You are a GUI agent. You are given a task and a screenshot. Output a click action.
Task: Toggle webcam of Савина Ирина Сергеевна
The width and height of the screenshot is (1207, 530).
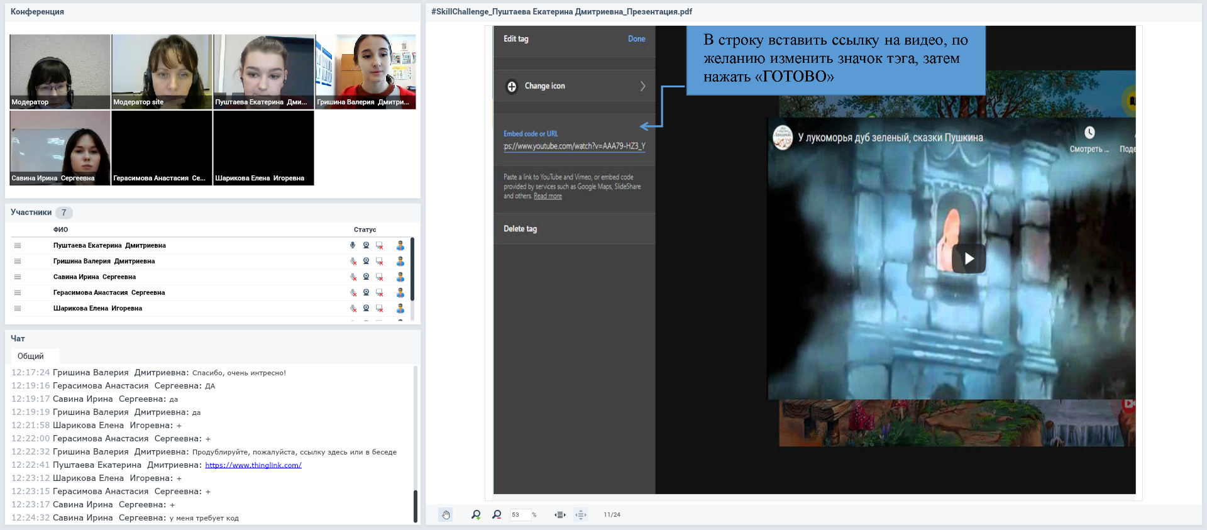[366, 277]
